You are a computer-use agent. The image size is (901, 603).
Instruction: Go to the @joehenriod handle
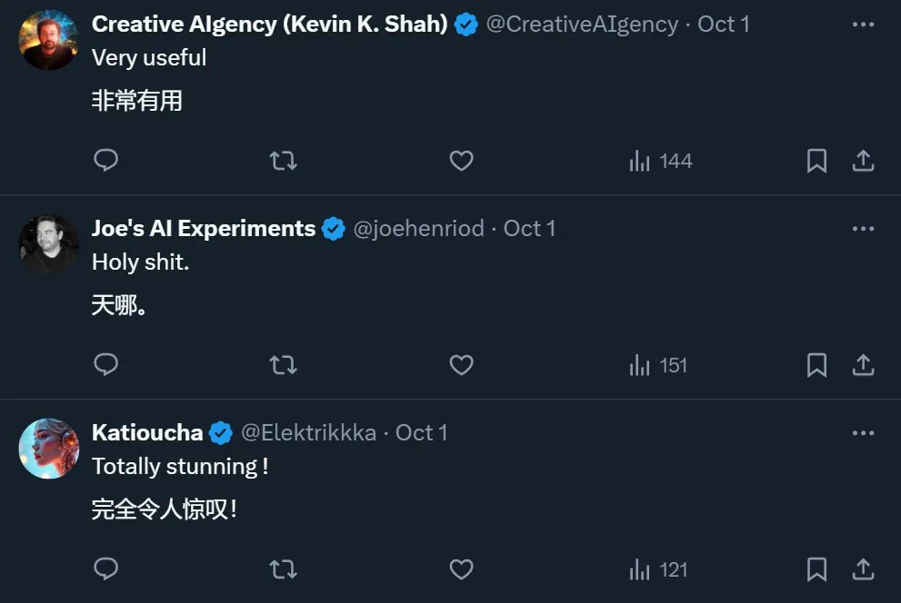pos(418,228)
